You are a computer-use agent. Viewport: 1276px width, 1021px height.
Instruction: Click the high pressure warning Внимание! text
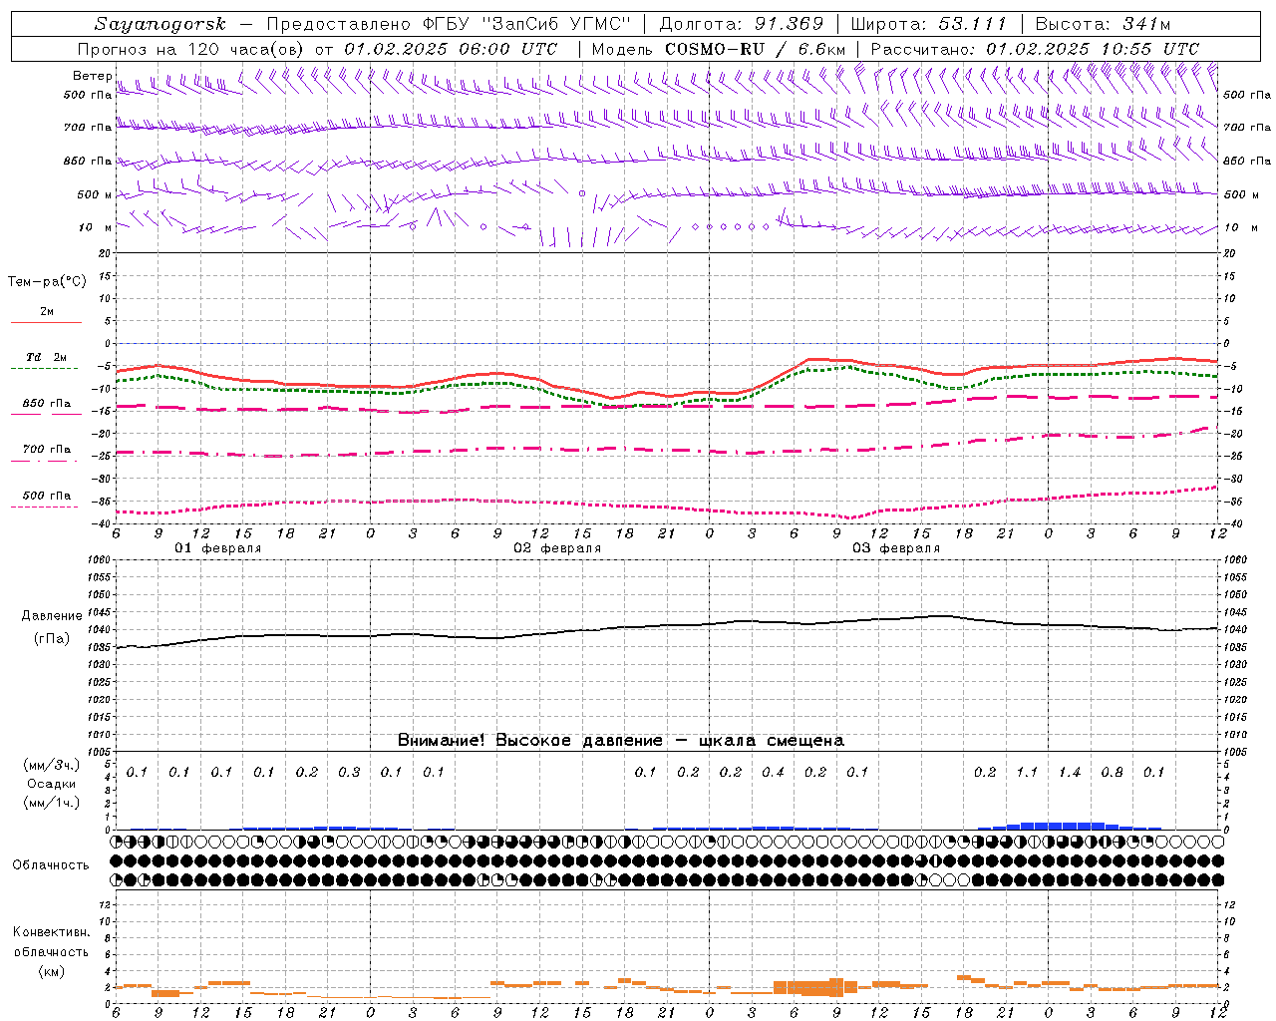(x=620, y=741)
